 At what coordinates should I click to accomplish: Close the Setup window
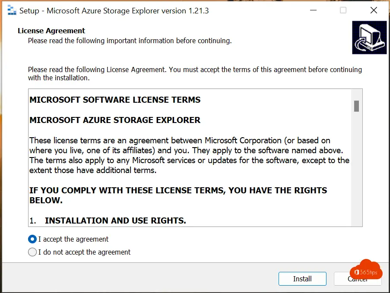(x=374, y=10)
